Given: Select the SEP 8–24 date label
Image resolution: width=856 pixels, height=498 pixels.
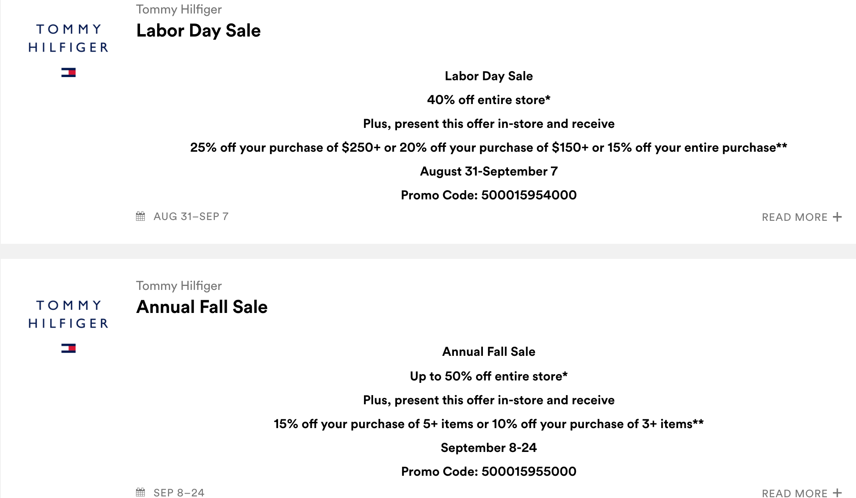Looking at the screenshot, I should pos(179,492).
